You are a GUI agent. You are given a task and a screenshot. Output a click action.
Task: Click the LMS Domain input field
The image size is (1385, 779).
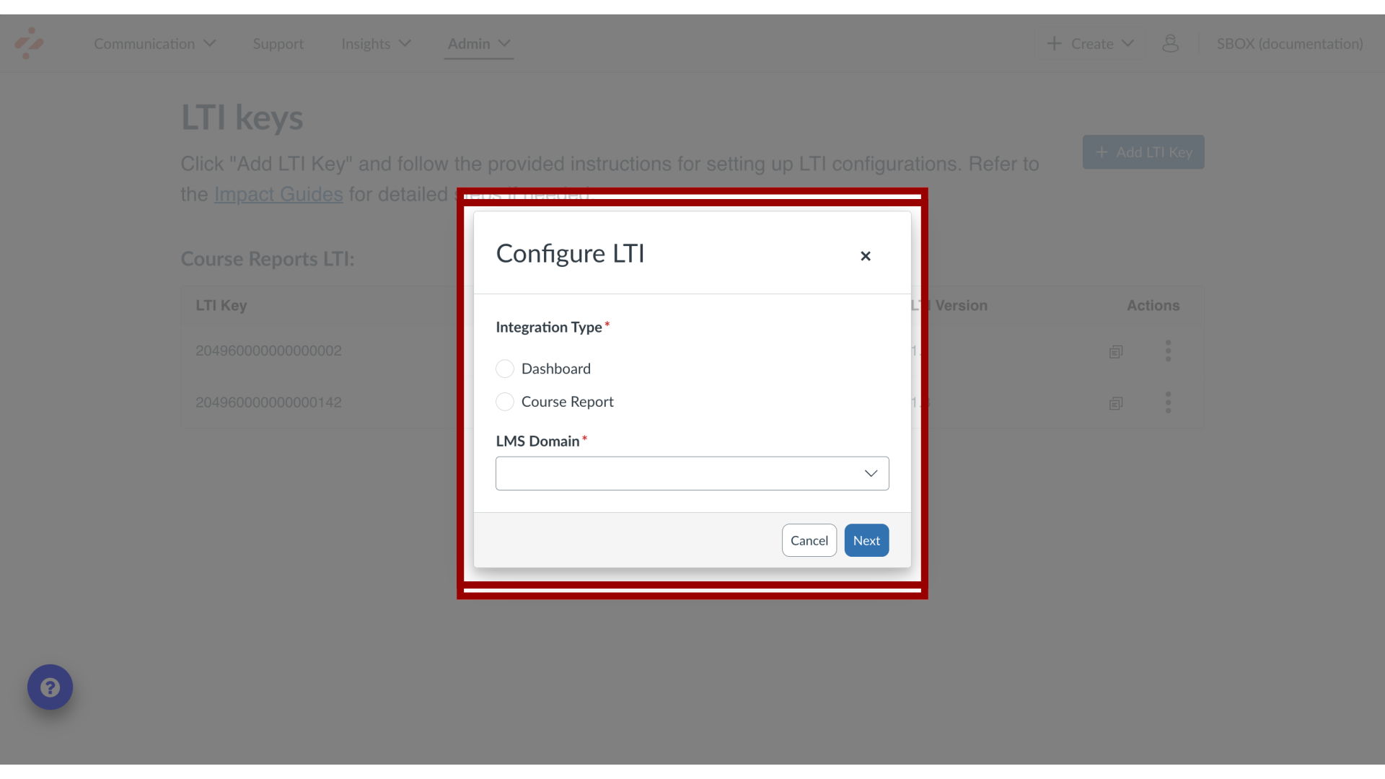pyautogui.click(x=692, y=472)
